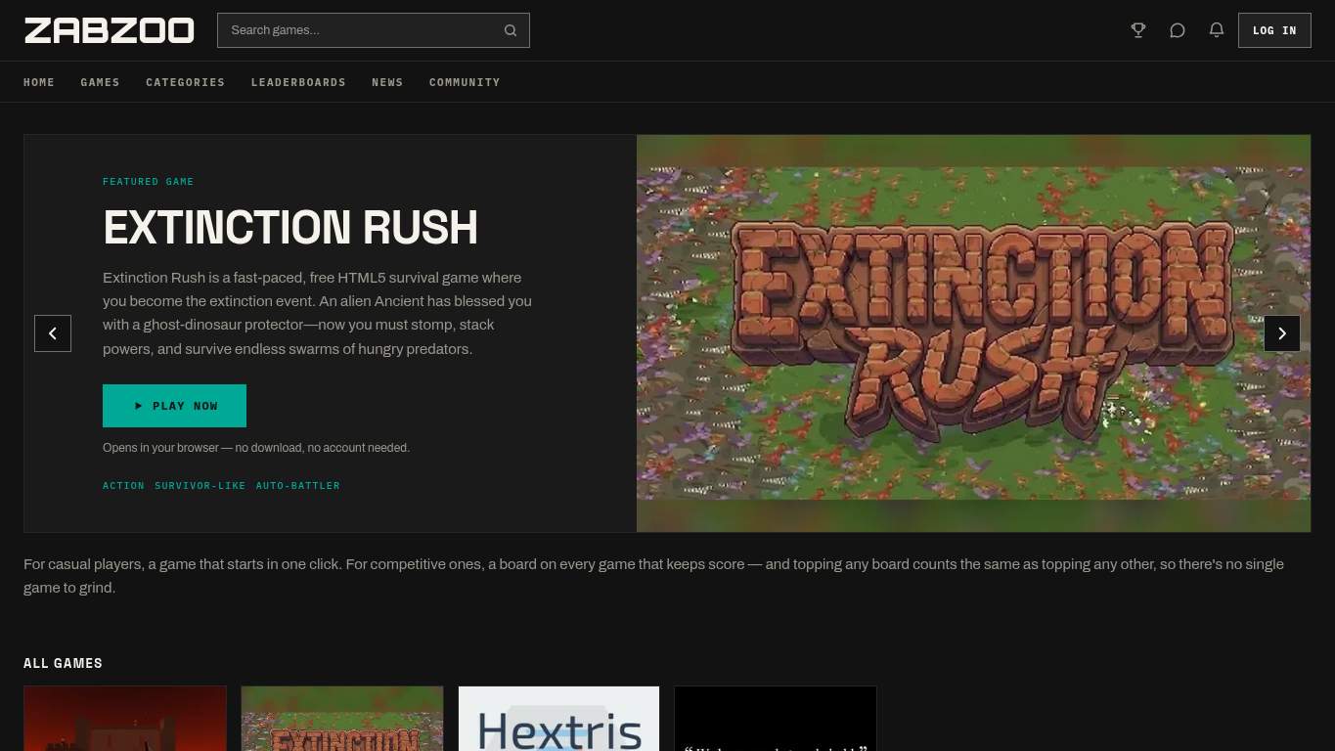Start Extinction Rush with Play Now
This screenshot has height=751, width=1335.
pos(174,406)
